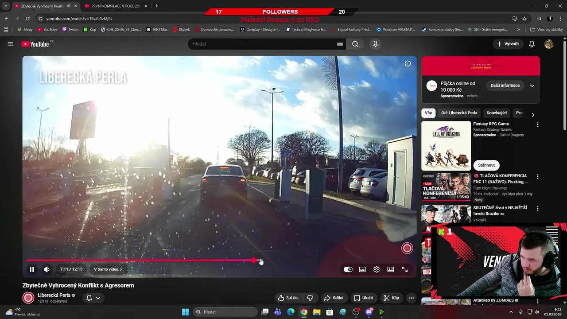Open the account avatar menu
This screenshot has height=319, width=567.
click(x=549, y=44)
